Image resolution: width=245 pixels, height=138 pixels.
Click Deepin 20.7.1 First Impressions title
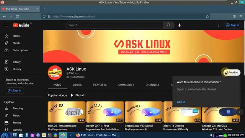click(x=102, y=128)
